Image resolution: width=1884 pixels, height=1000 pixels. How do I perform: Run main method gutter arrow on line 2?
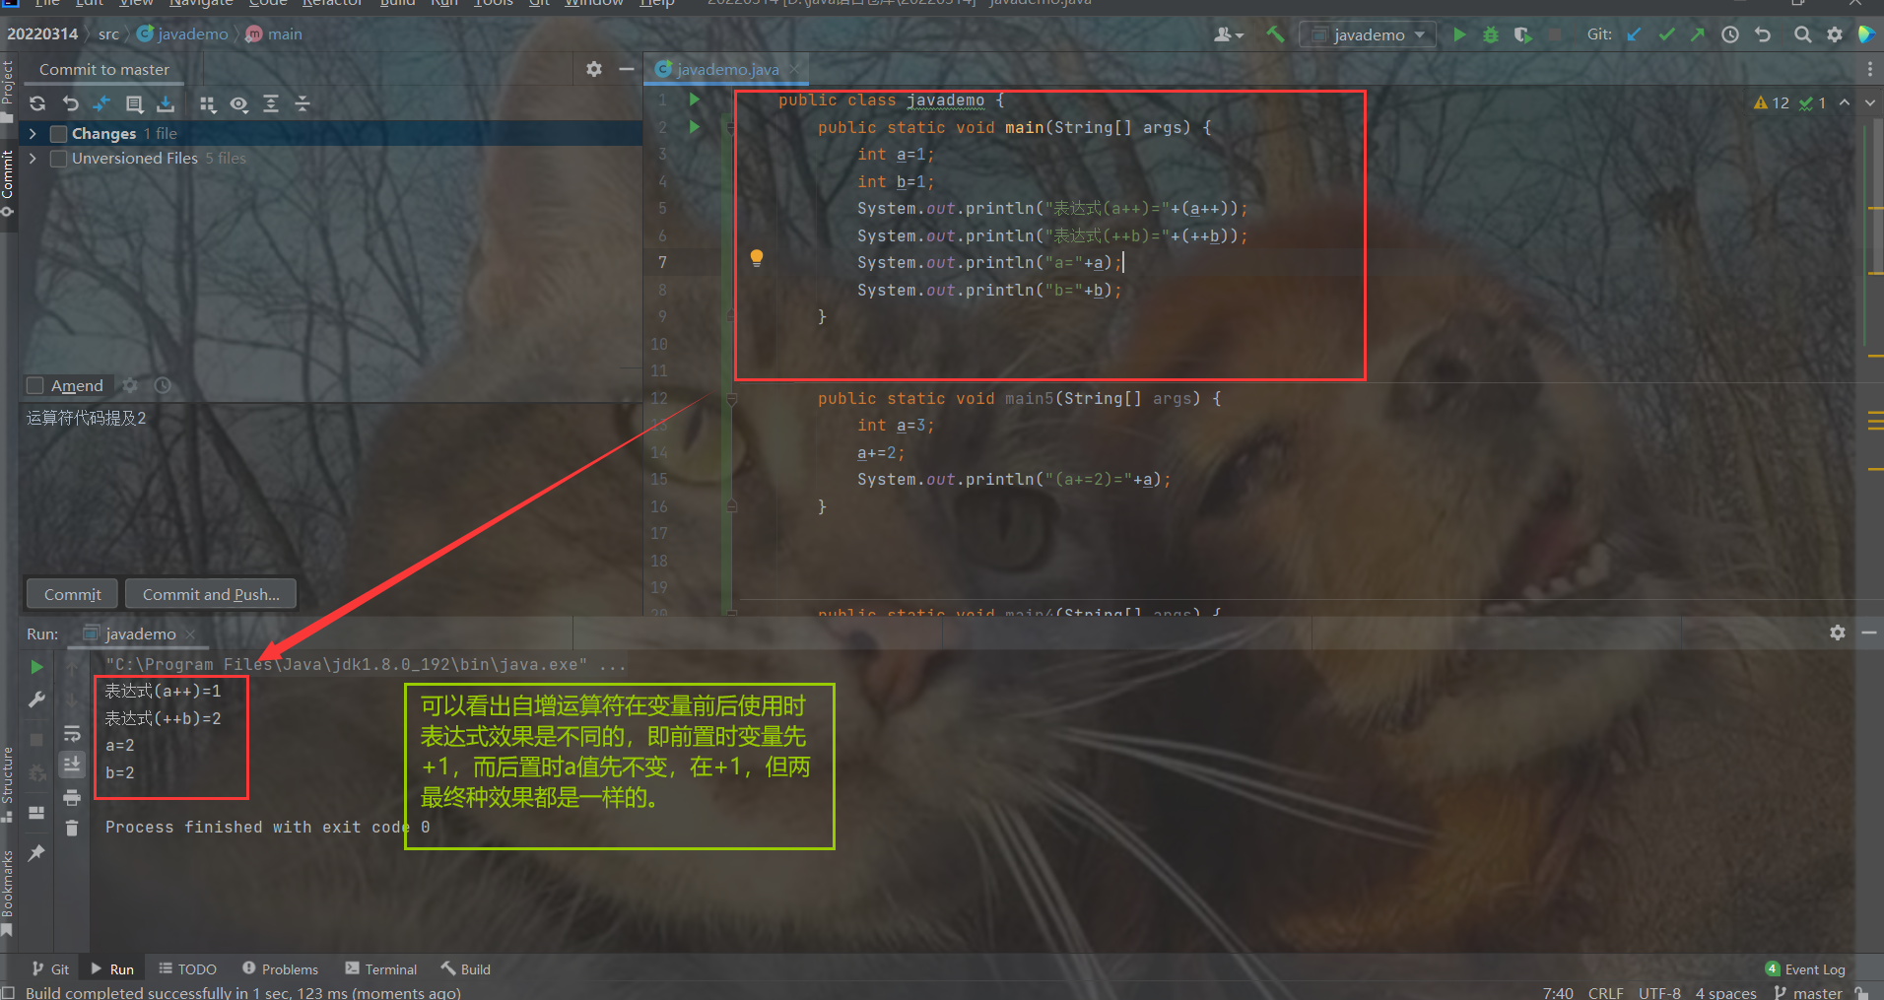(695, 127)
